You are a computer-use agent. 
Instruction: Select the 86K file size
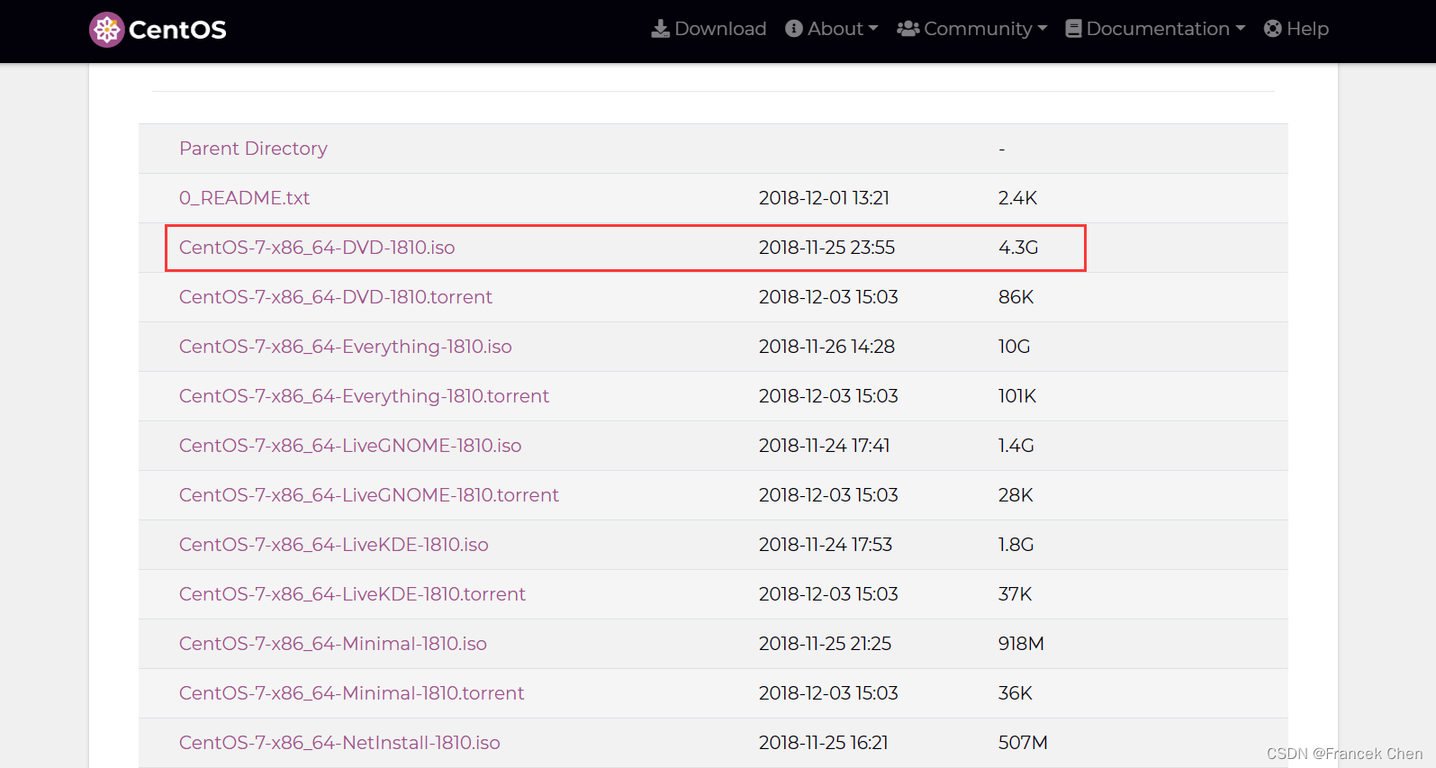tap(1016, 297)
